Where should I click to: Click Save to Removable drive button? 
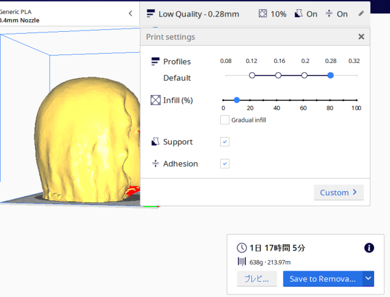point(323,278)
